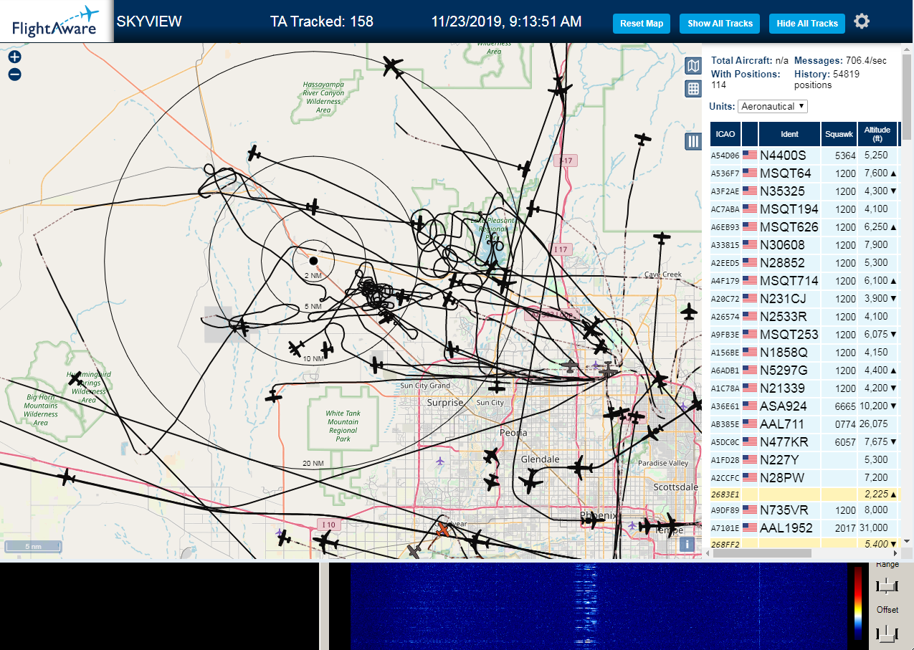
Task: Select the N30608 aircraft row
Action: 805,244
